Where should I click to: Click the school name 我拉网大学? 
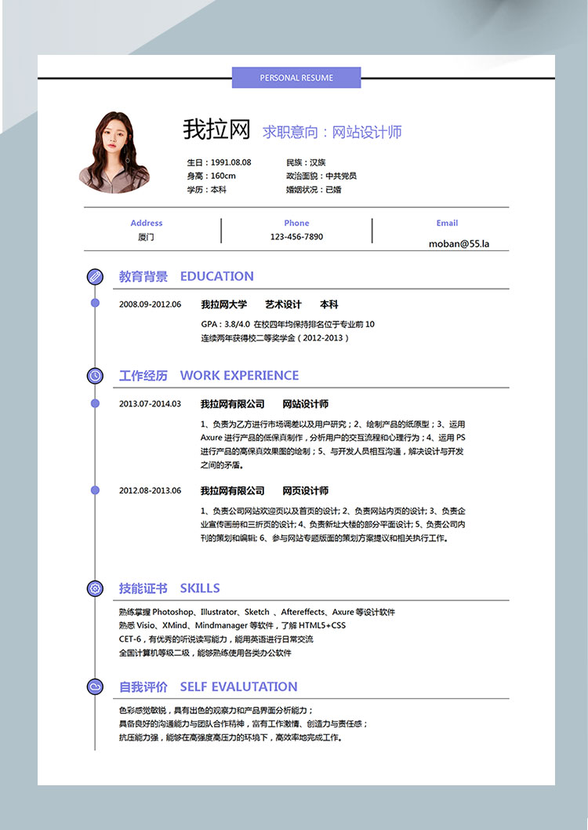click(x=223, y=304)
